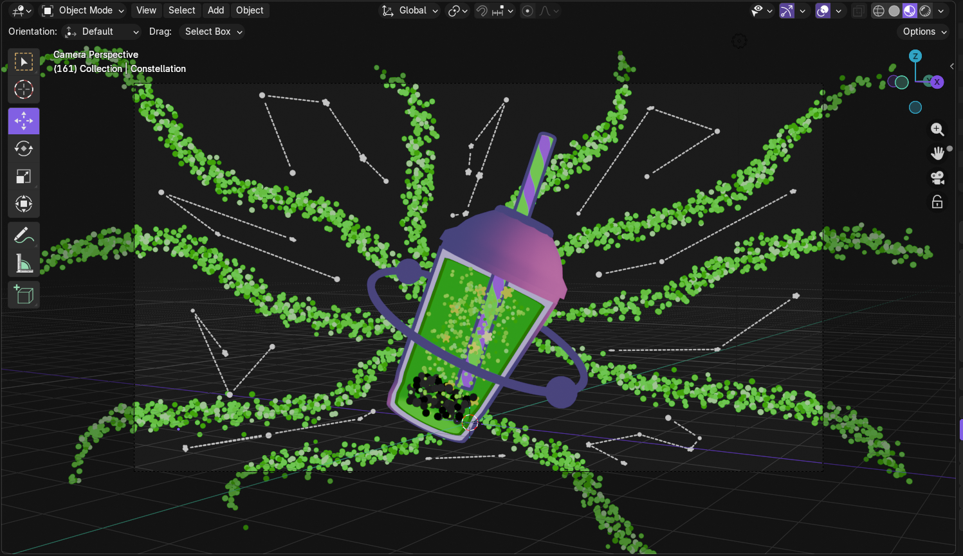The height and width of the screenshot is (556, 963).
Task: Select the Select Box tool in toolbar
Action: point(24,62)
